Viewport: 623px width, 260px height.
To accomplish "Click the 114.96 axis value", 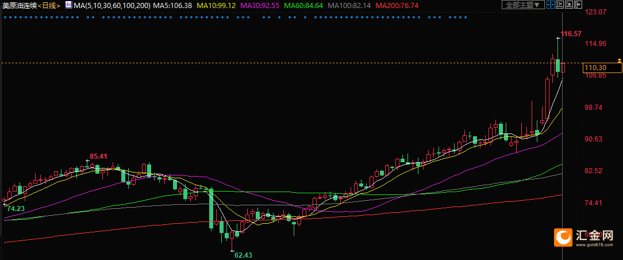I will pyautogui.click(x=595, y=44).
